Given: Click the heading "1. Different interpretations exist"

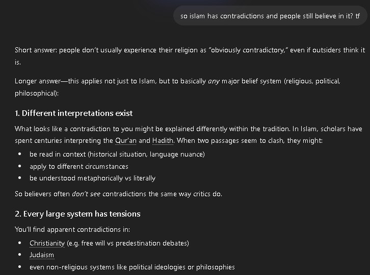Looking at the screenshot, I should (74, 113).
